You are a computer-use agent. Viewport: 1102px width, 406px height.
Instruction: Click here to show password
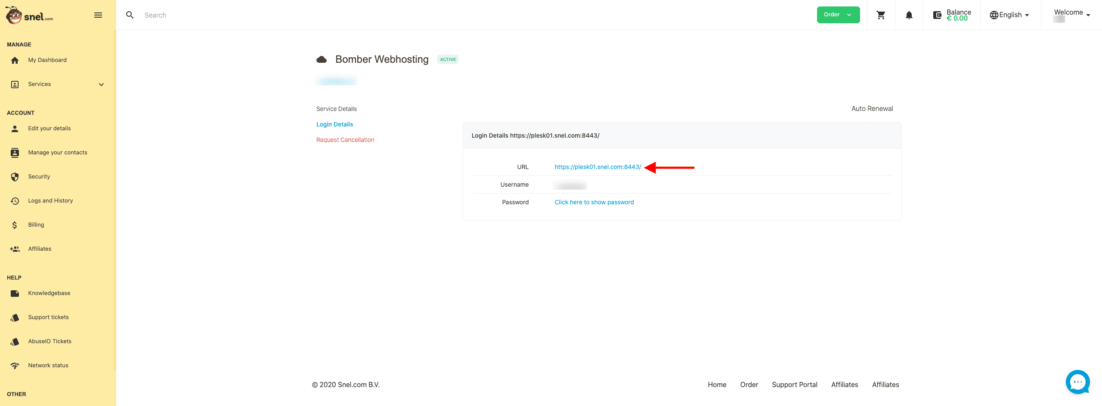coord(594,202)
